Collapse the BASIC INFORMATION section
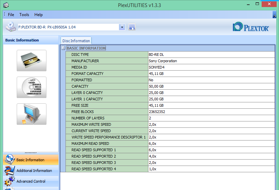 (x=63, y=48)
